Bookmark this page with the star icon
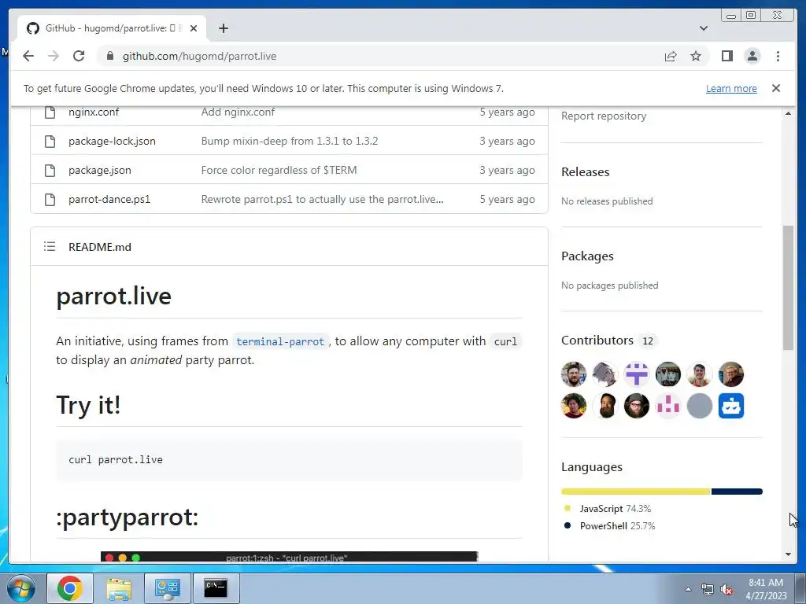Screen dimensions: 806x604 tap(696, 56)
